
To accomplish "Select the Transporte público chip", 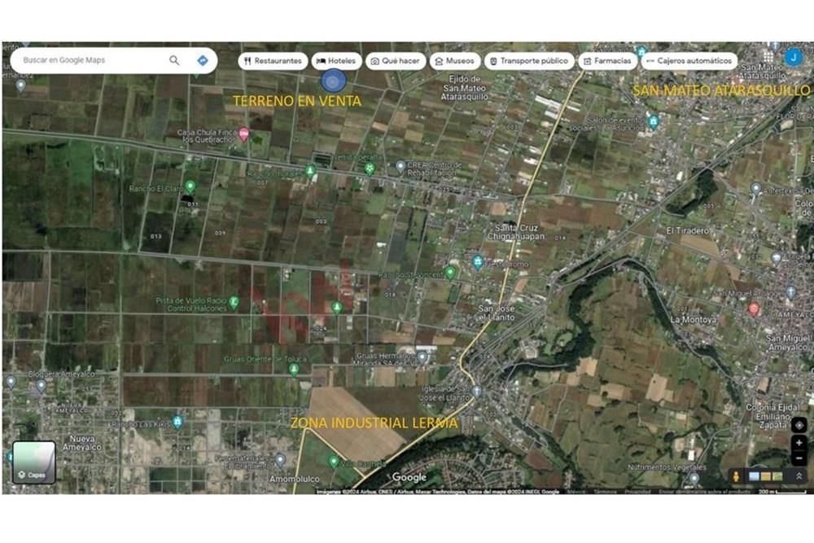I will click(529, 61).
